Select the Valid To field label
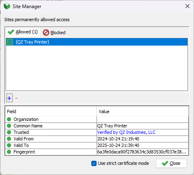This screenshot has height=175, width=194. [x=21, y=145]
